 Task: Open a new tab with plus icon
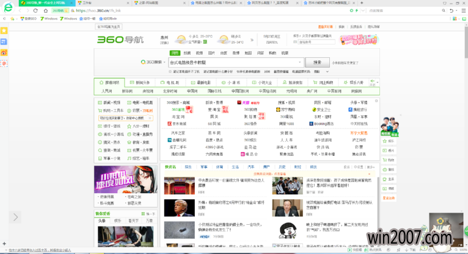[362, 3]
